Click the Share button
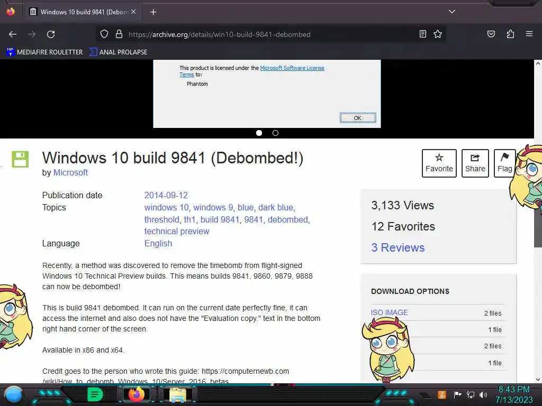 [x=475, y=163]
